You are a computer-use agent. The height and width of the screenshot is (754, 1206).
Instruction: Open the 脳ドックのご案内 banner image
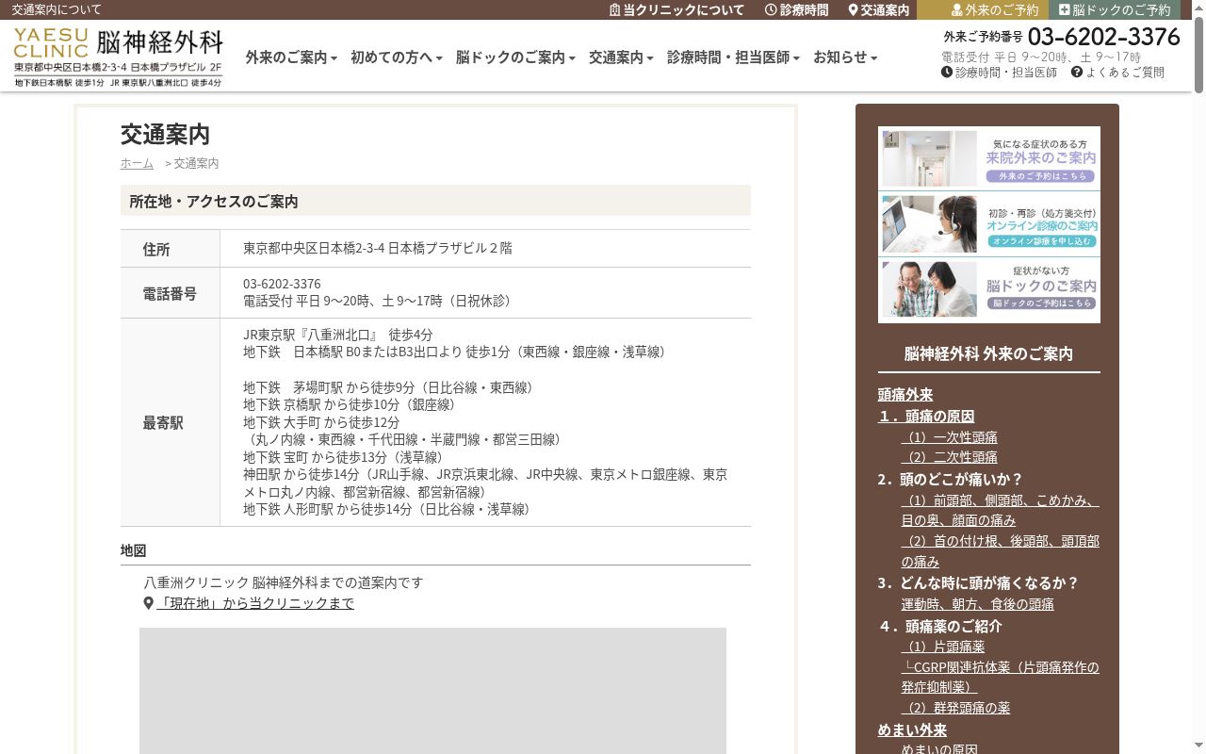pyautogui.click(x=989, y=289)
